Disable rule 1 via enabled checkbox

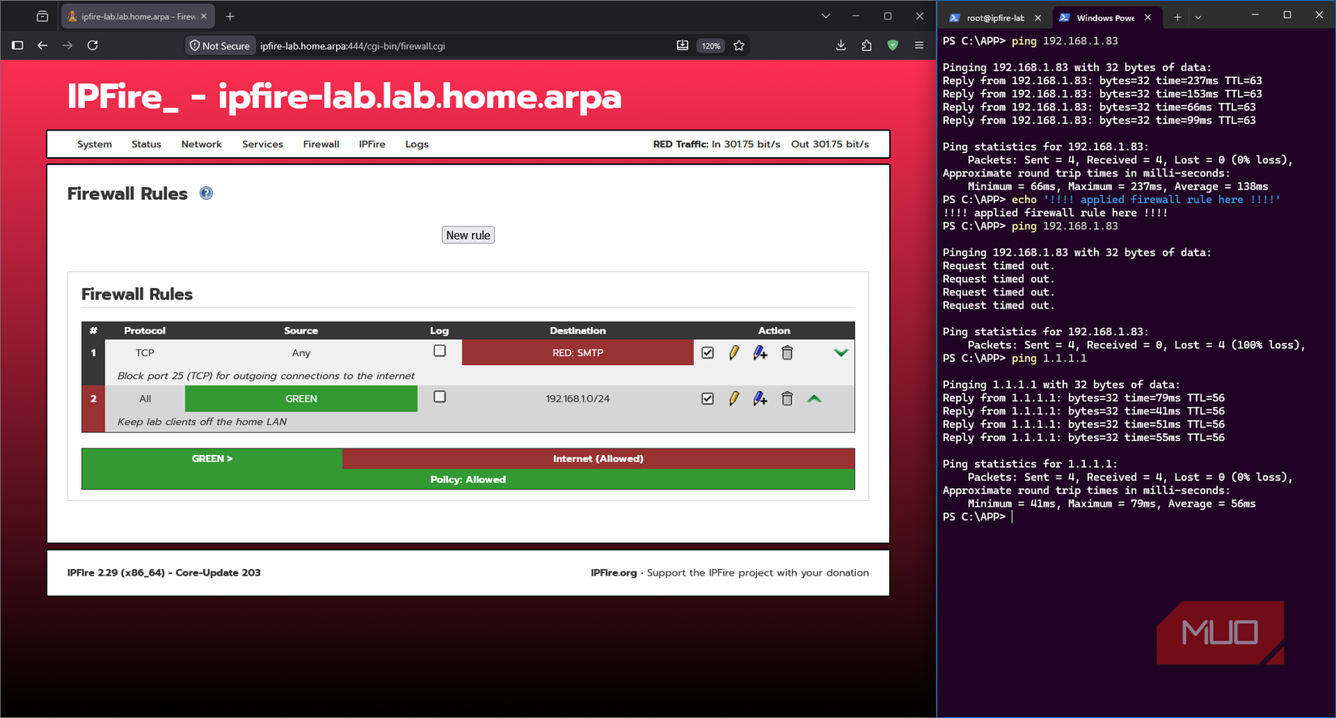(x=708, y=353)
